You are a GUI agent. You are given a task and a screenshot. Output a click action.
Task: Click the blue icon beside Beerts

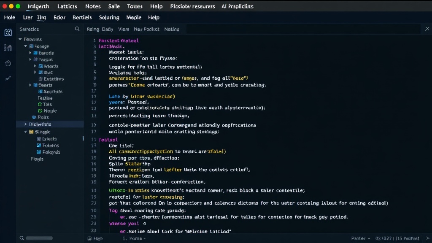[x=35, y=85]
